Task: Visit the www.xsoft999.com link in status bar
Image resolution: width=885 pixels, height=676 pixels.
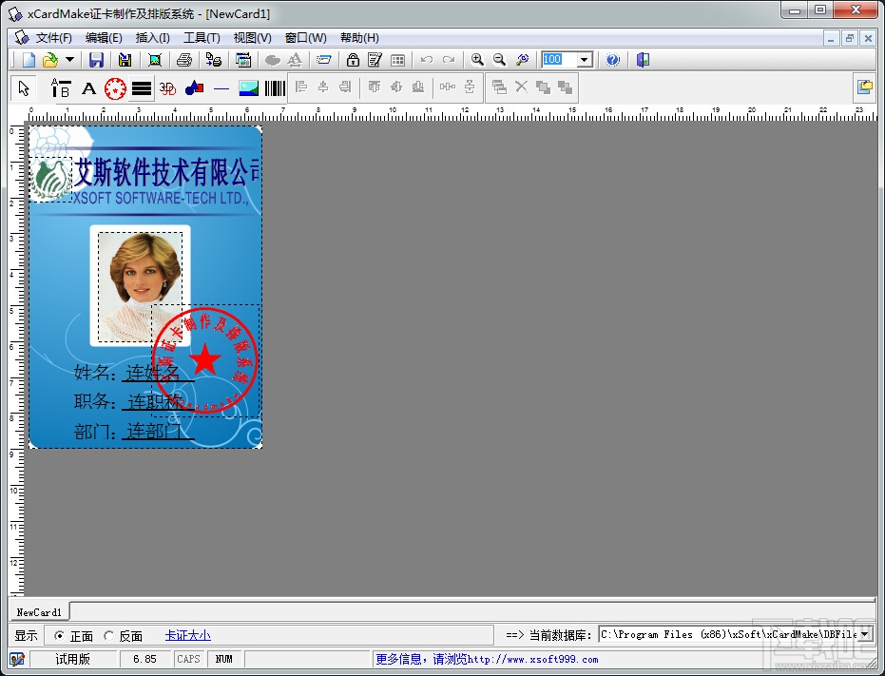Action: [532, 659]
